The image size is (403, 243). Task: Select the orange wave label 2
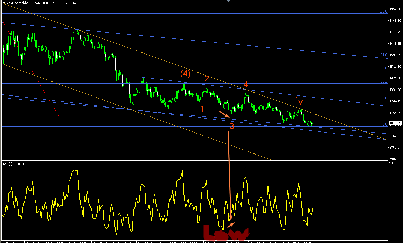pos(207,79)
